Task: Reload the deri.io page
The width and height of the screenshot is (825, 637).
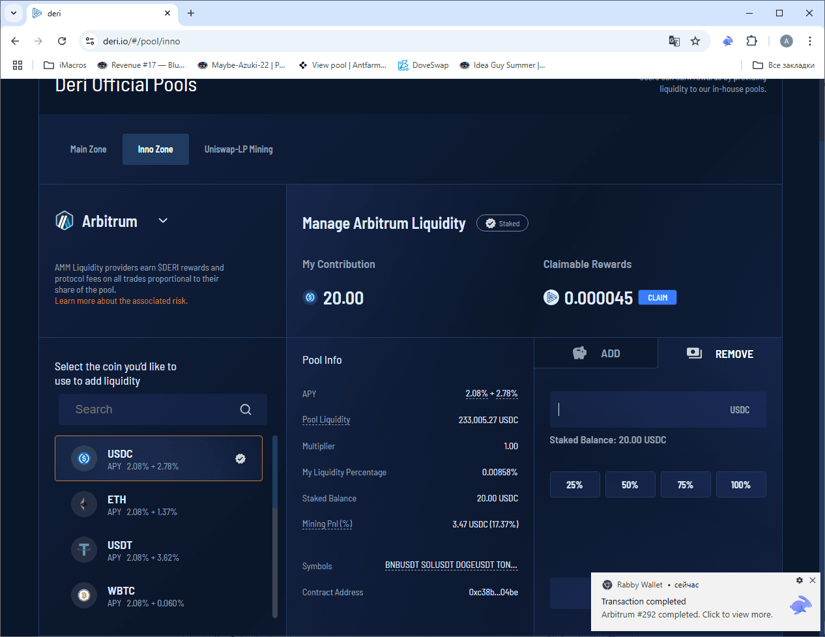Action: 62,41
